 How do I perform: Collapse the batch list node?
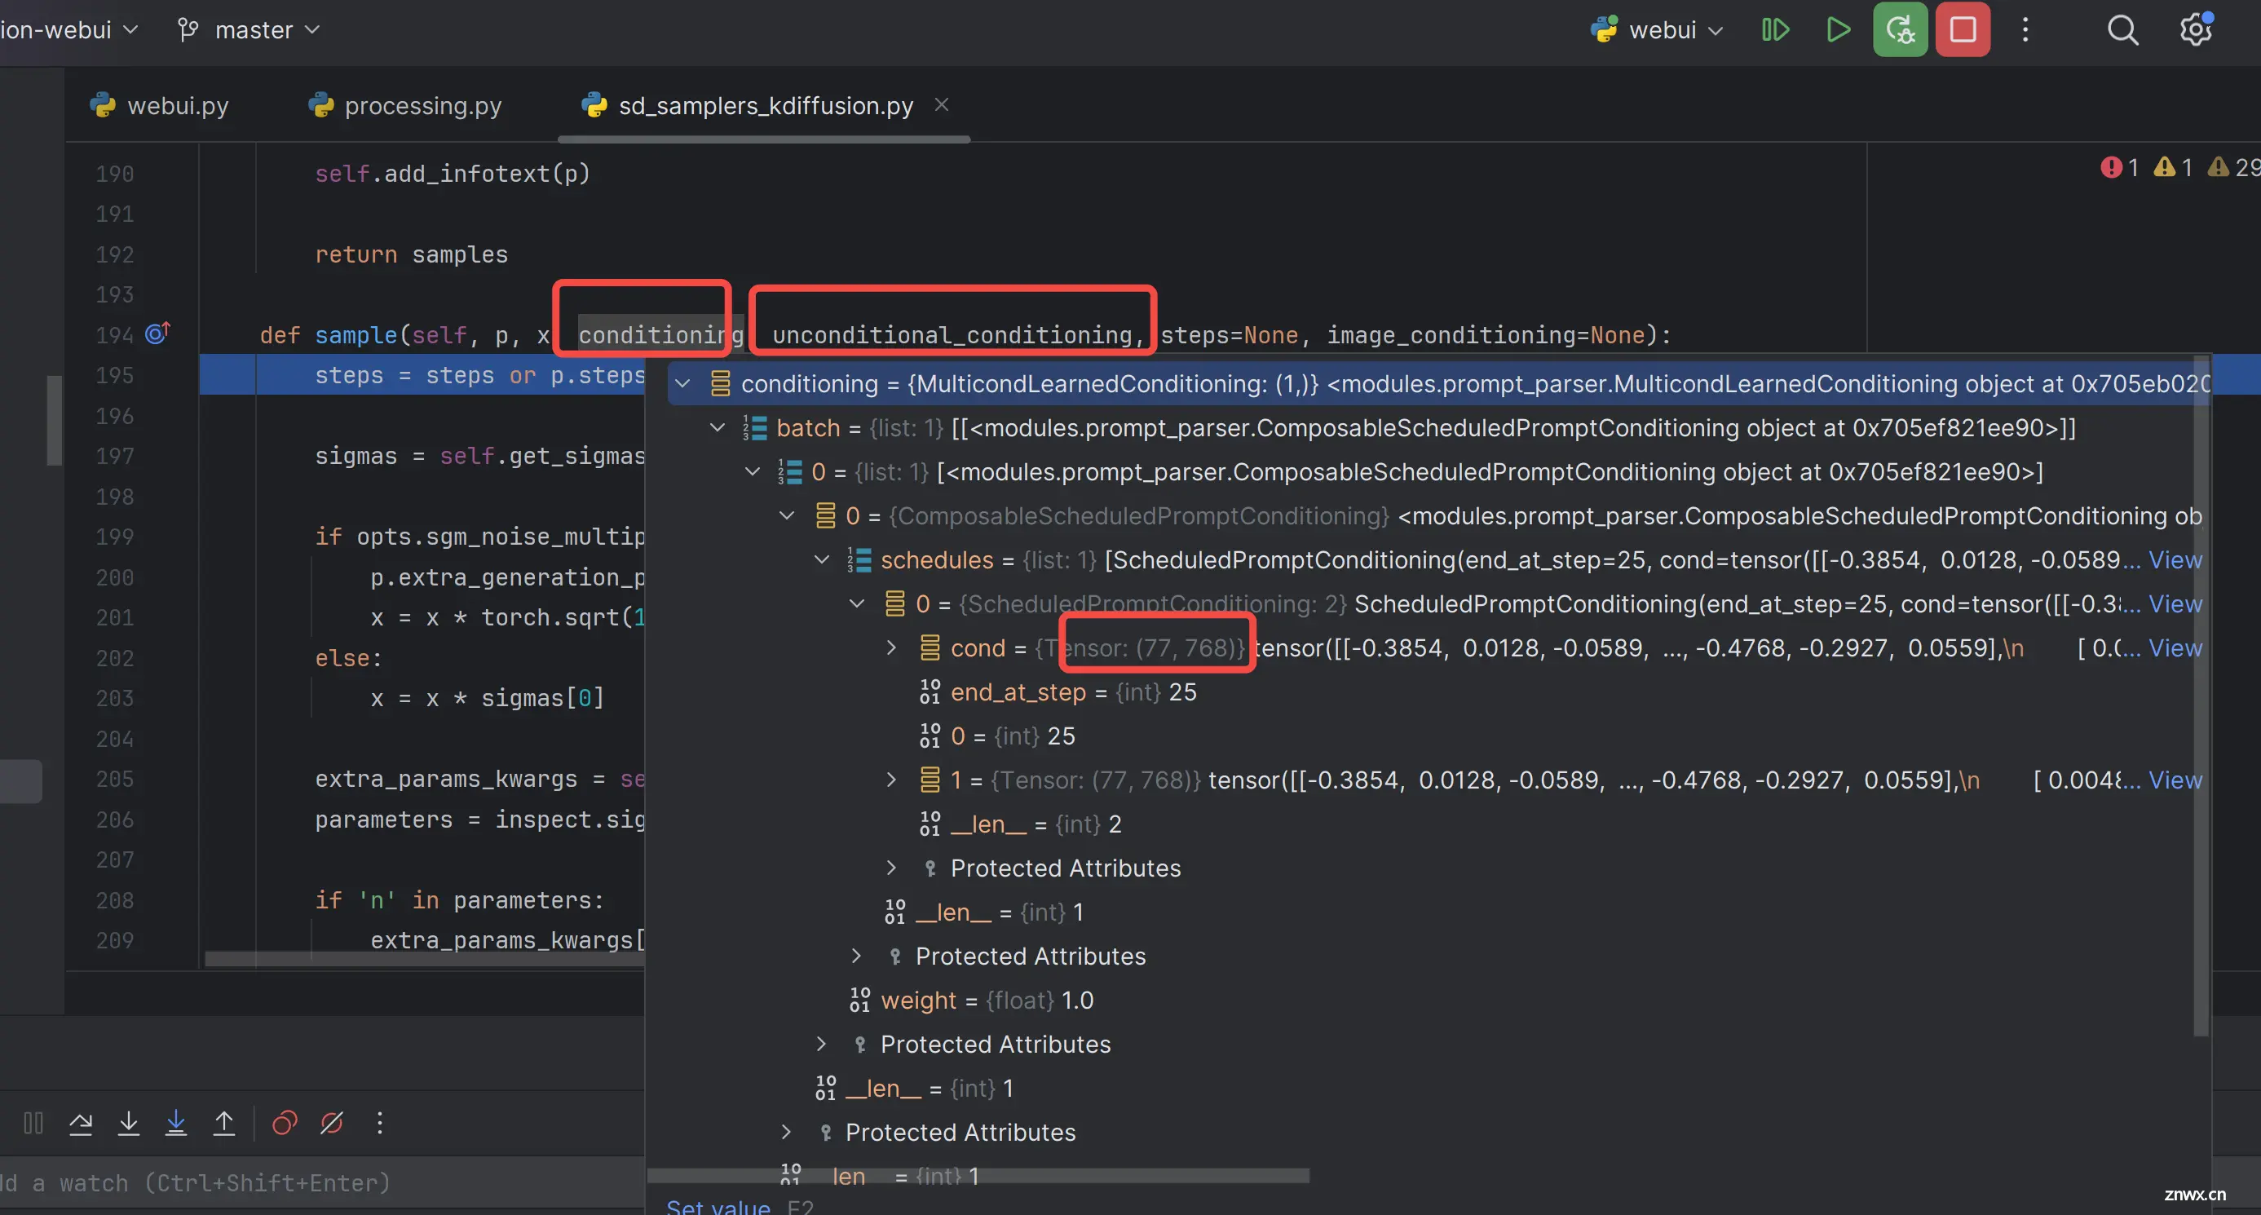point(717,427)
